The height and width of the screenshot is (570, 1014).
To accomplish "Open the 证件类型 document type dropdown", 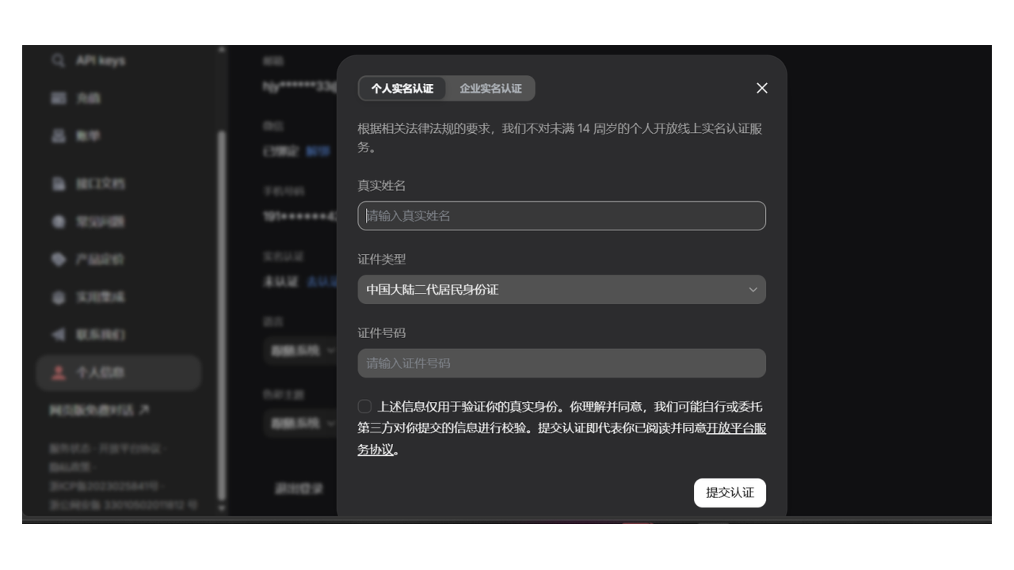I will pos(562,290).
